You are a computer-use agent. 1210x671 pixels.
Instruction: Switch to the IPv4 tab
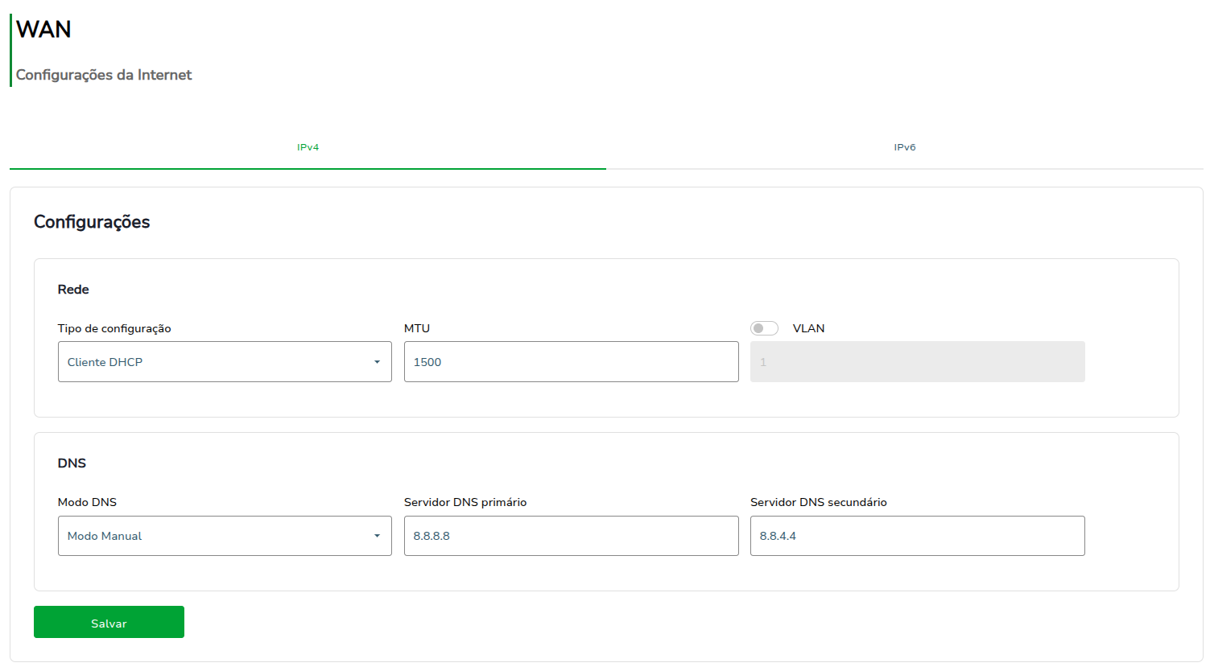click(x=308, y=147)
